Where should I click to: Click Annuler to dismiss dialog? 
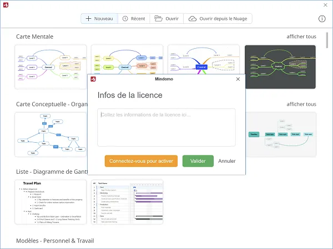tap(227, 161)
